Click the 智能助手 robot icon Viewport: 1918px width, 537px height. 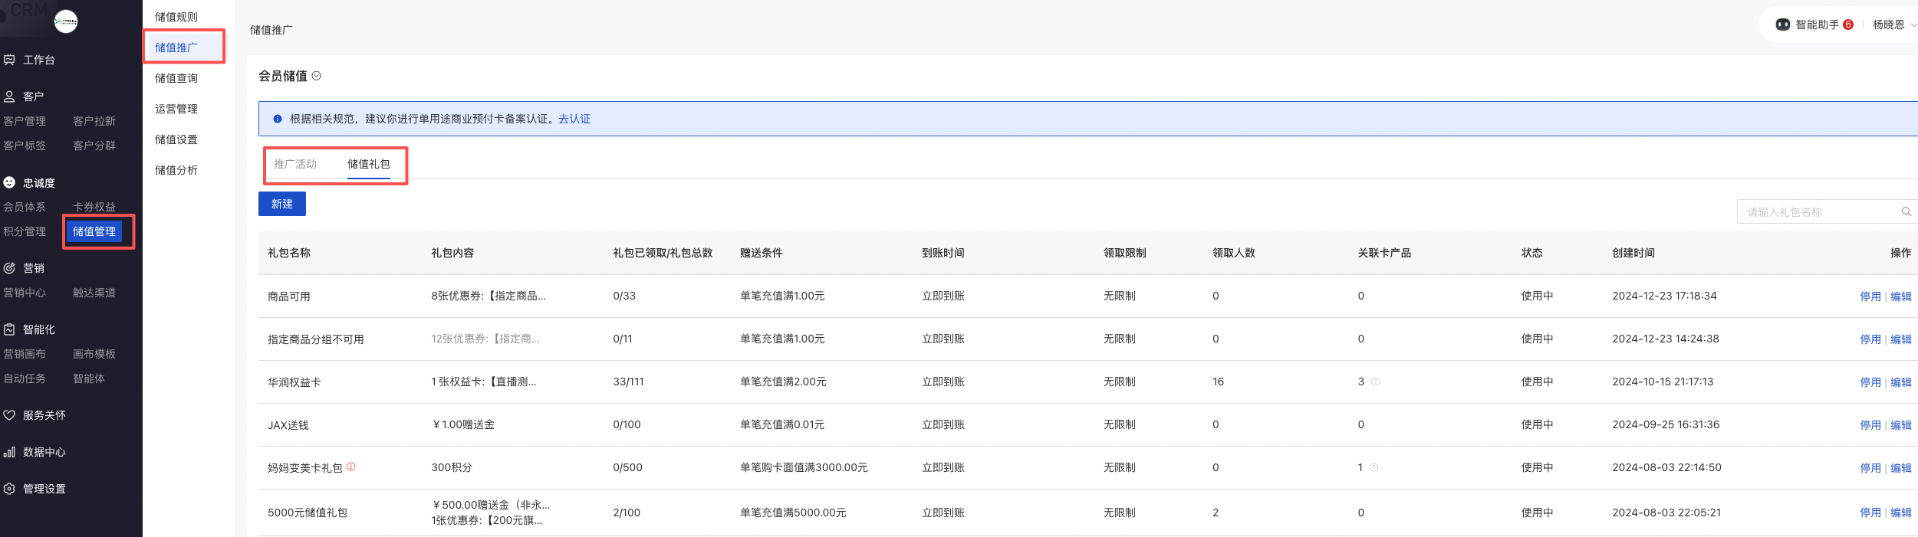coord(1783,25)
